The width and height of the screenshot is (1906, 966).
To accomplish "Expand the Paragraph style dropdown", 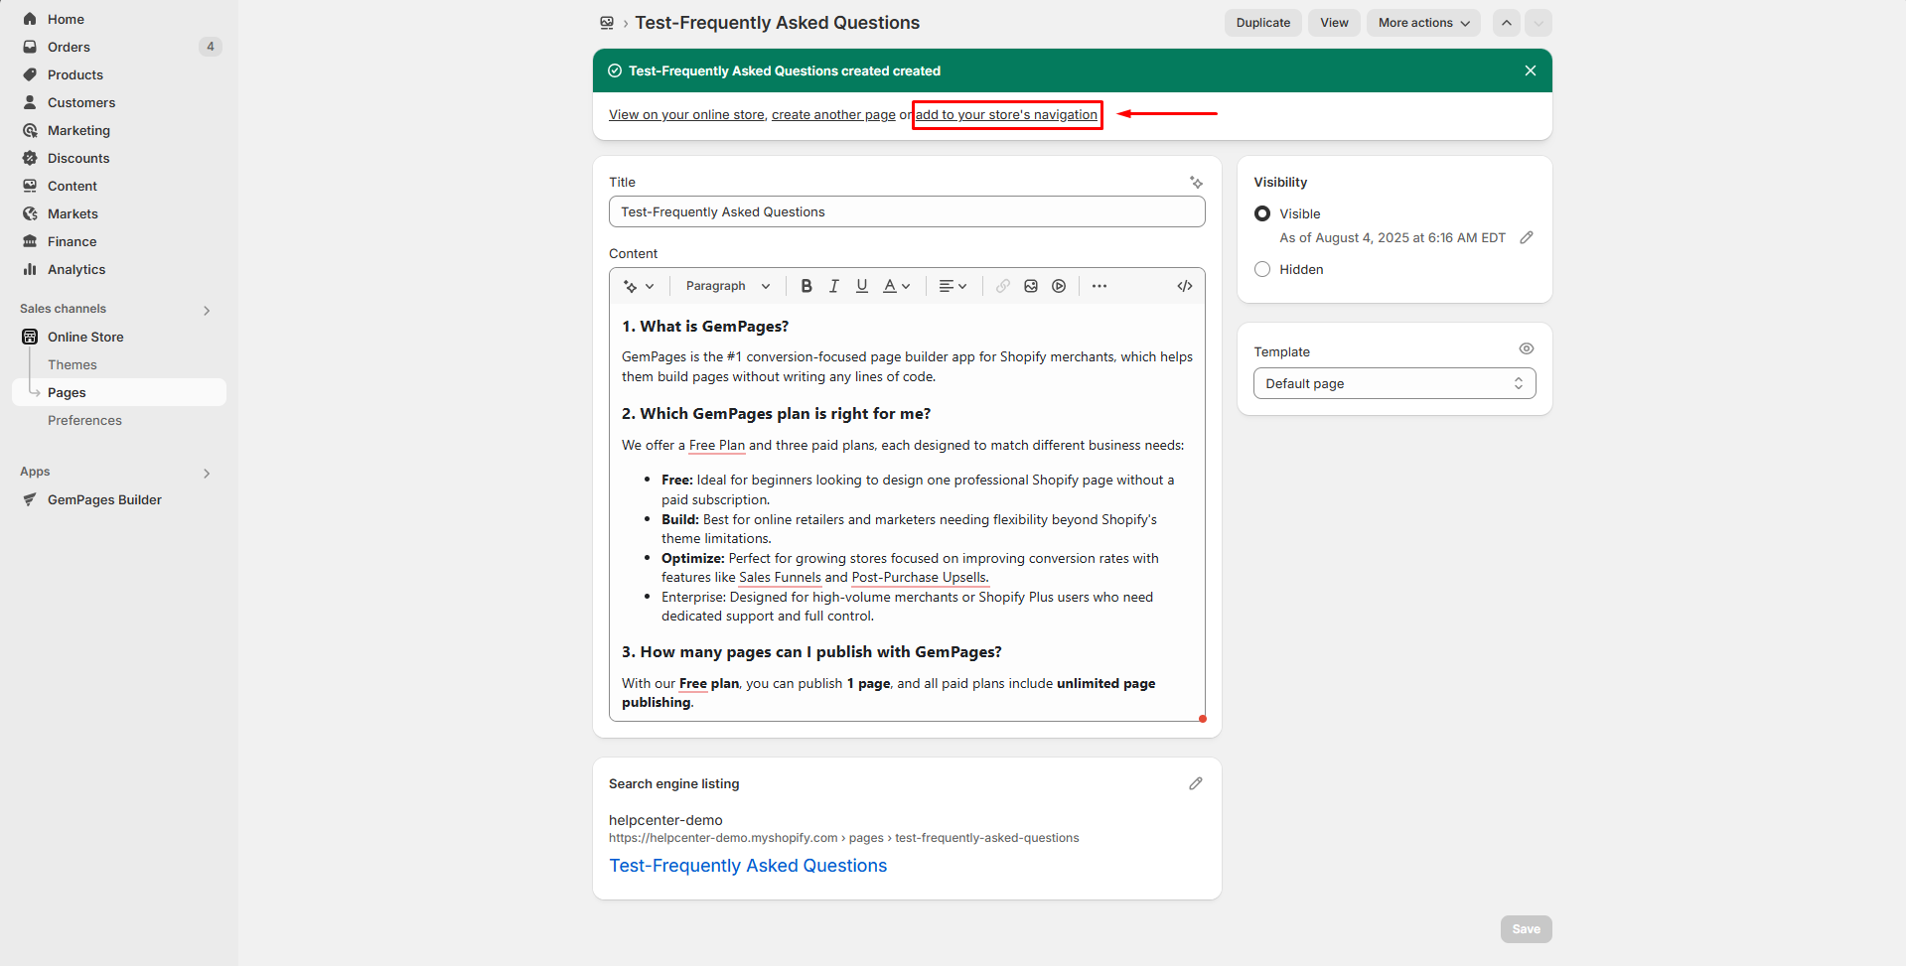I will point(727,286).
